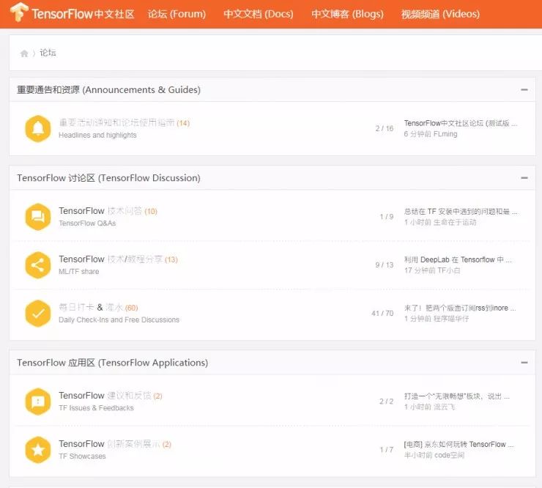Click the 'TensorFlow Q&As' description text

click(x=87, y=223)
